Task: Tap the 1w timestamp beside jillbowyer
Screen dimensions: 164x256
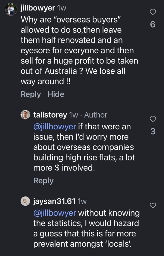Action: coord(62,8)
